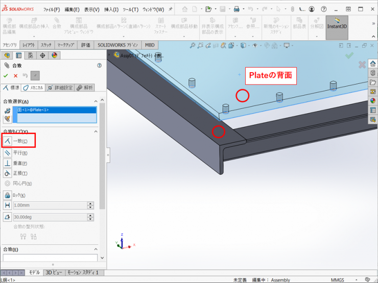Enable the distance mate button beside 1.00mm
Viewport: 378px width, 283px height.
point(8,205)
